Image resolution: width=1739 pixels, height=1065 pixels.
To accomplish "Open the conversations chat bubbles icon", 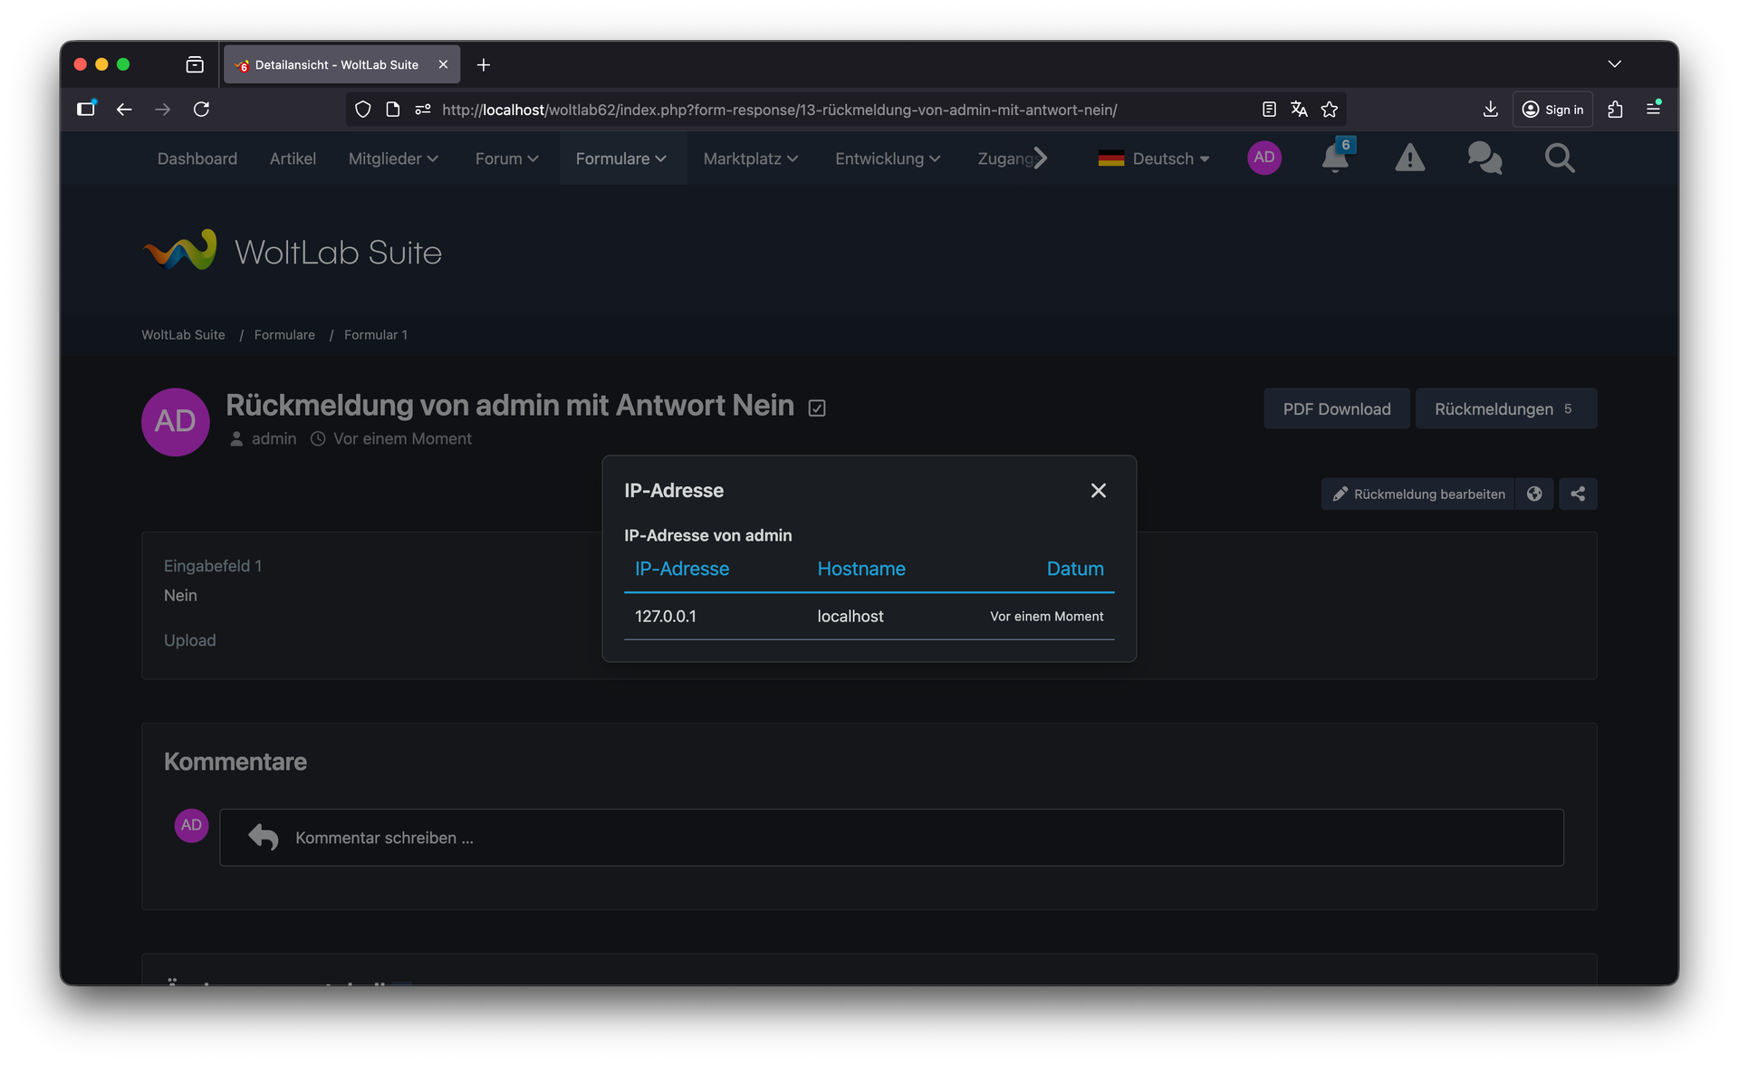I will click(x=1484, y=158).
